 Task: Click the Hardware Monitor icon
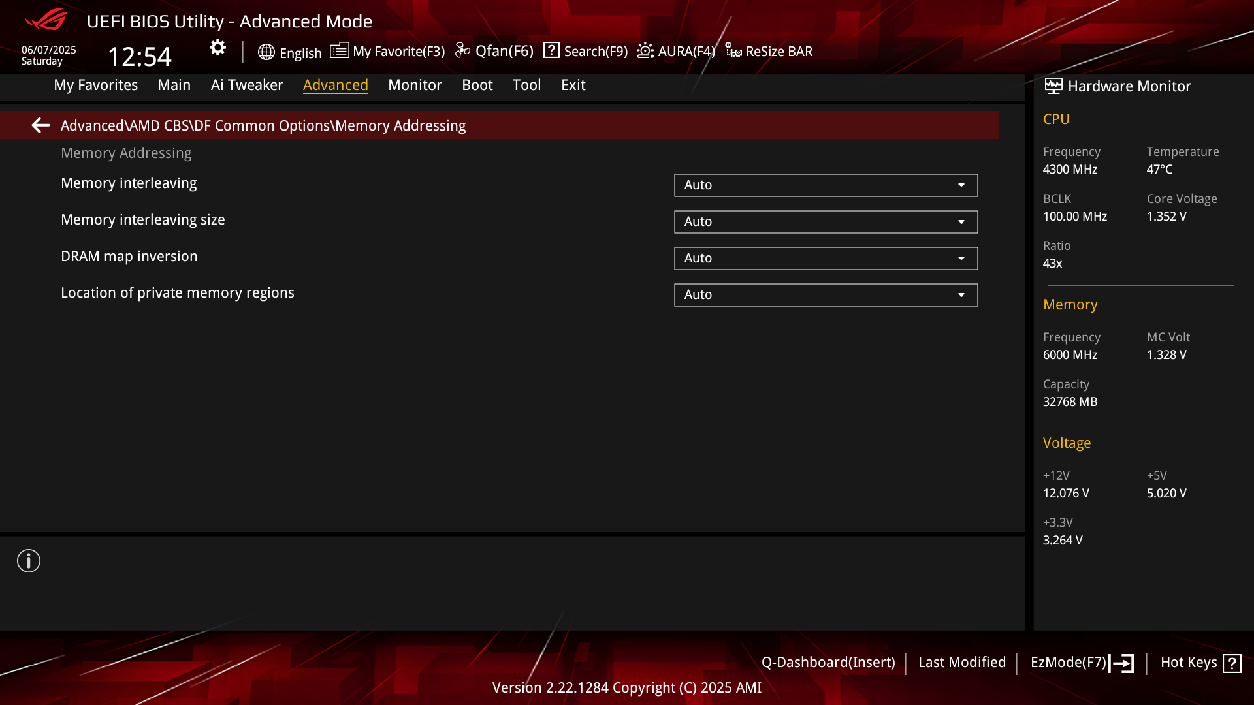coord(1053,86)
